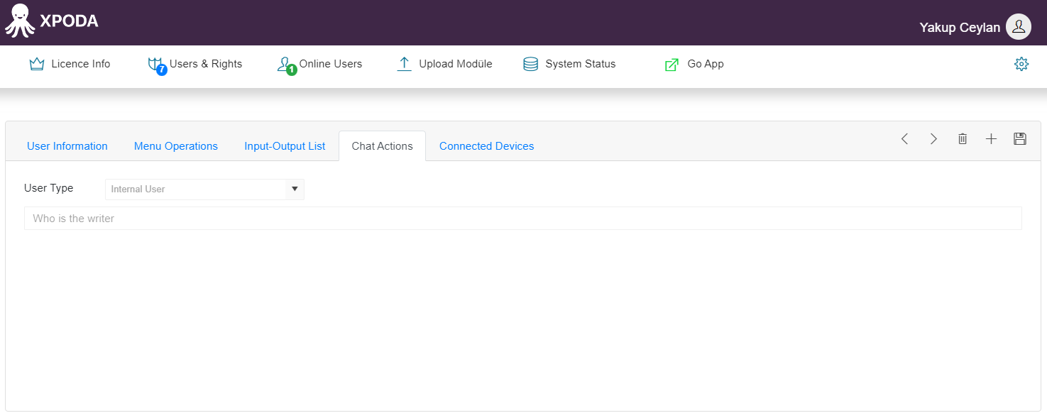
Task: Click the Online Users person icon
Action: coord(284,64)
